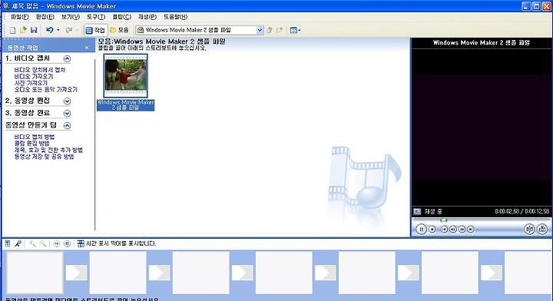Open 동영상 저장 및 공유 방법 link
The image size is (553, 301).
pyautogui.click(x=44, y=157)
